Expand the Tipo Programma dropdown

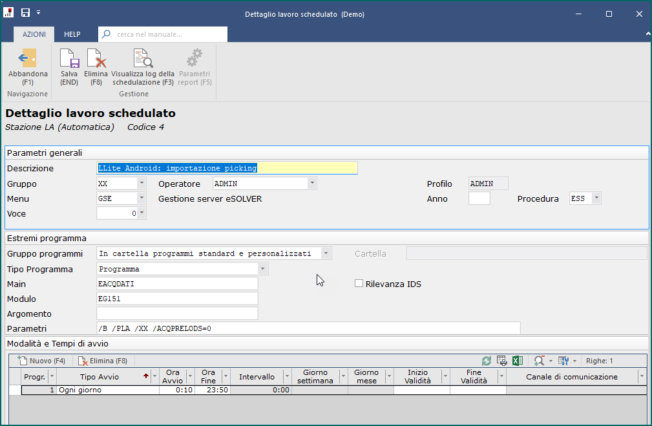pos(263,269)
